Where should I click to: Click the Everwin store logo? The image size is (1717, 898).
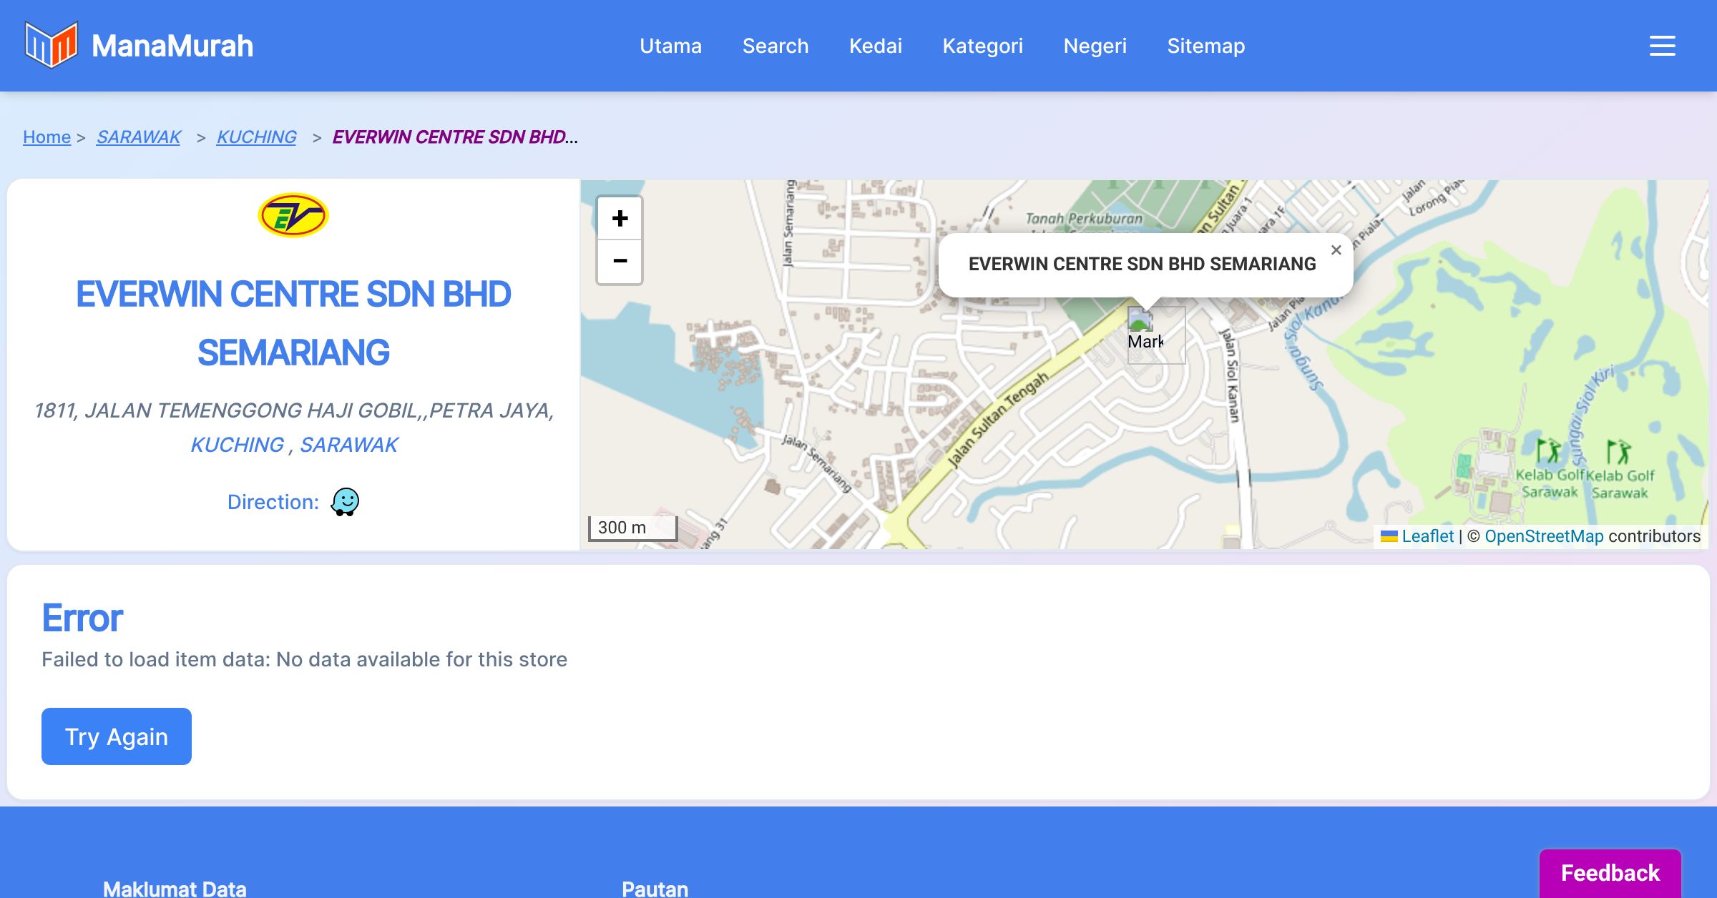[293, 215]
